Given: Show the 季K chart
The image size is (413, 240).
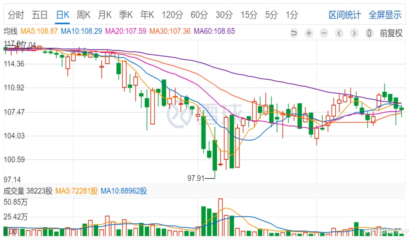Looking at the screenshot, I should pyautogui.click(x=126, y=15).
